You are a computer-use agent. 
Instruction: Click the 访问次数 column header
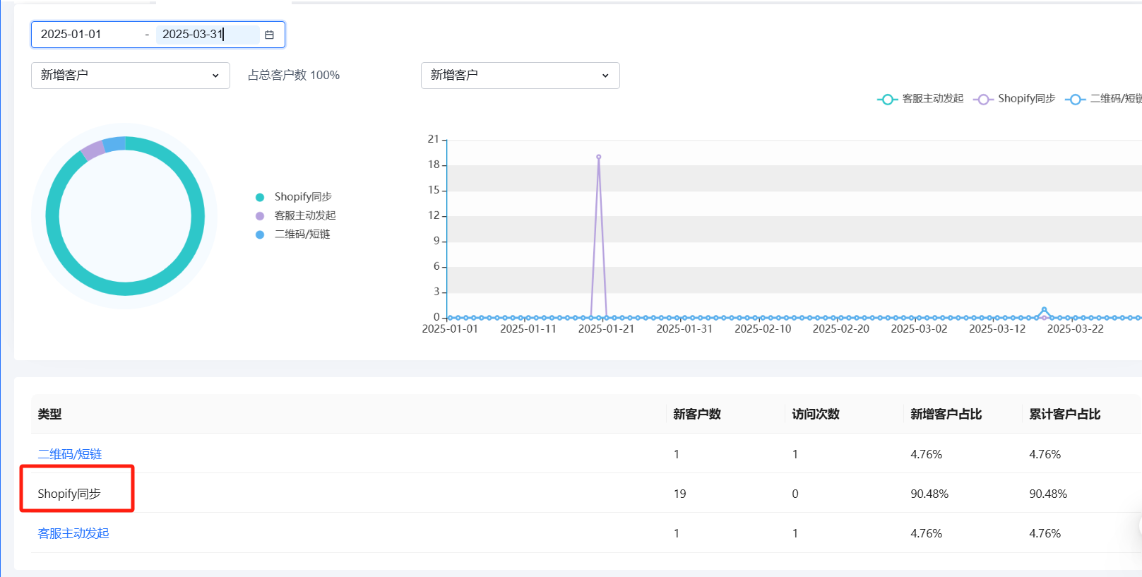pos(816,414)
